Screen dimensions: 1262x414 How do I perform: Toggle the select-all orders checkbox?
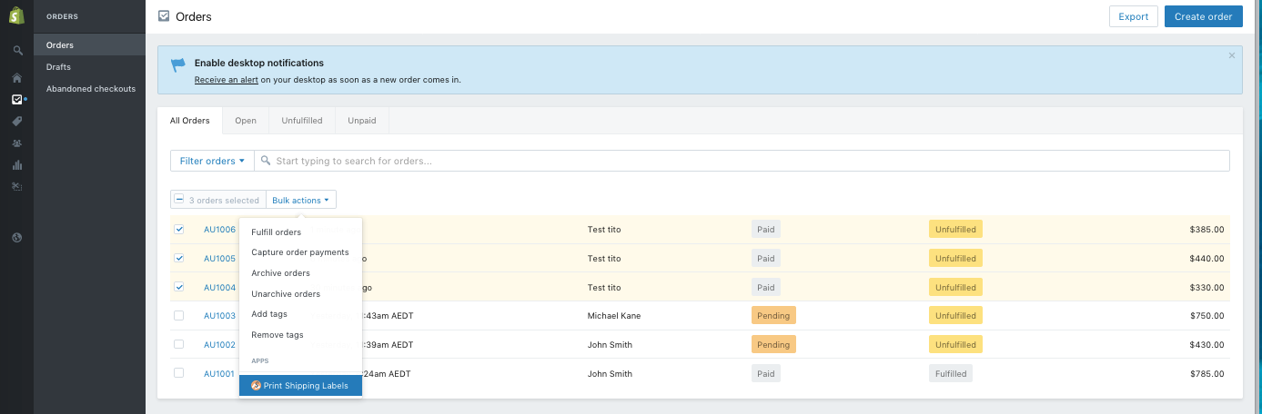click(179, 200)
